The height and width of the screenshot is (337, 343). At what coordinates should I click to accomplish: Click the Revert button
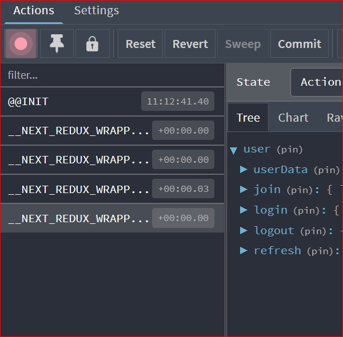[x=190, y=44]
